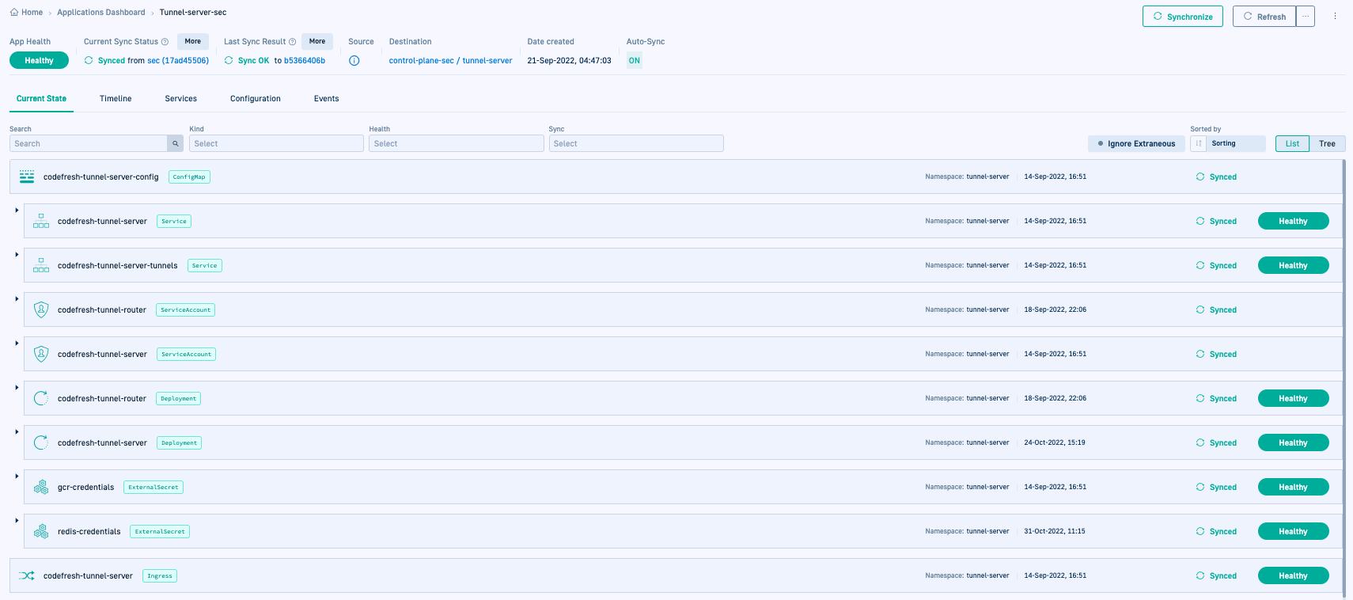Switch to the Configuration tab
The image size is (1353, 600).
(x=255, y=99)
